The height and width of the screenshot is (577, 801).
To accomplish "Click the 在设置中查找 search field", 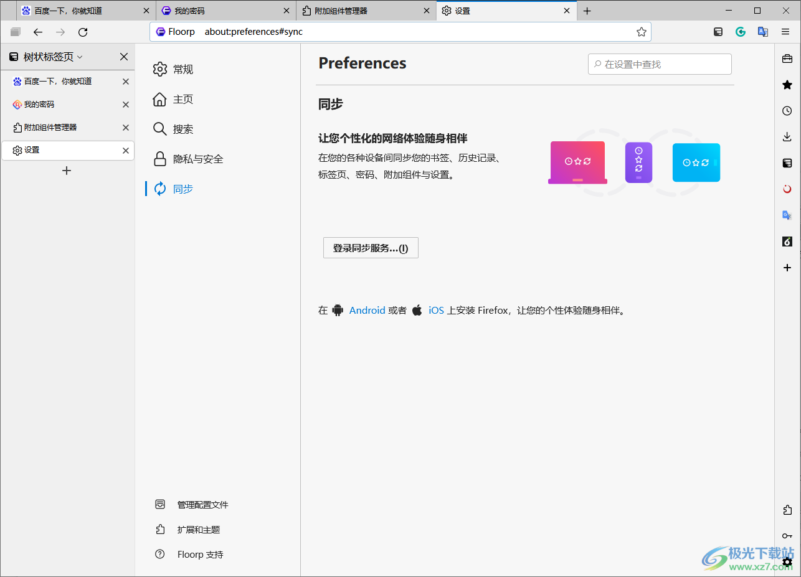I will (659, 63).
